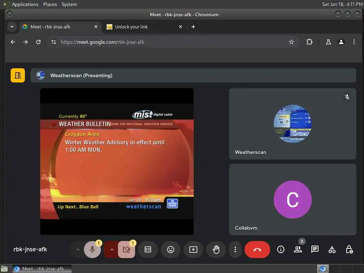This screenshot has height=273, width=364.
Task: Click the show desktop icon in bottom panel
Action: click(x=4, y=269)
